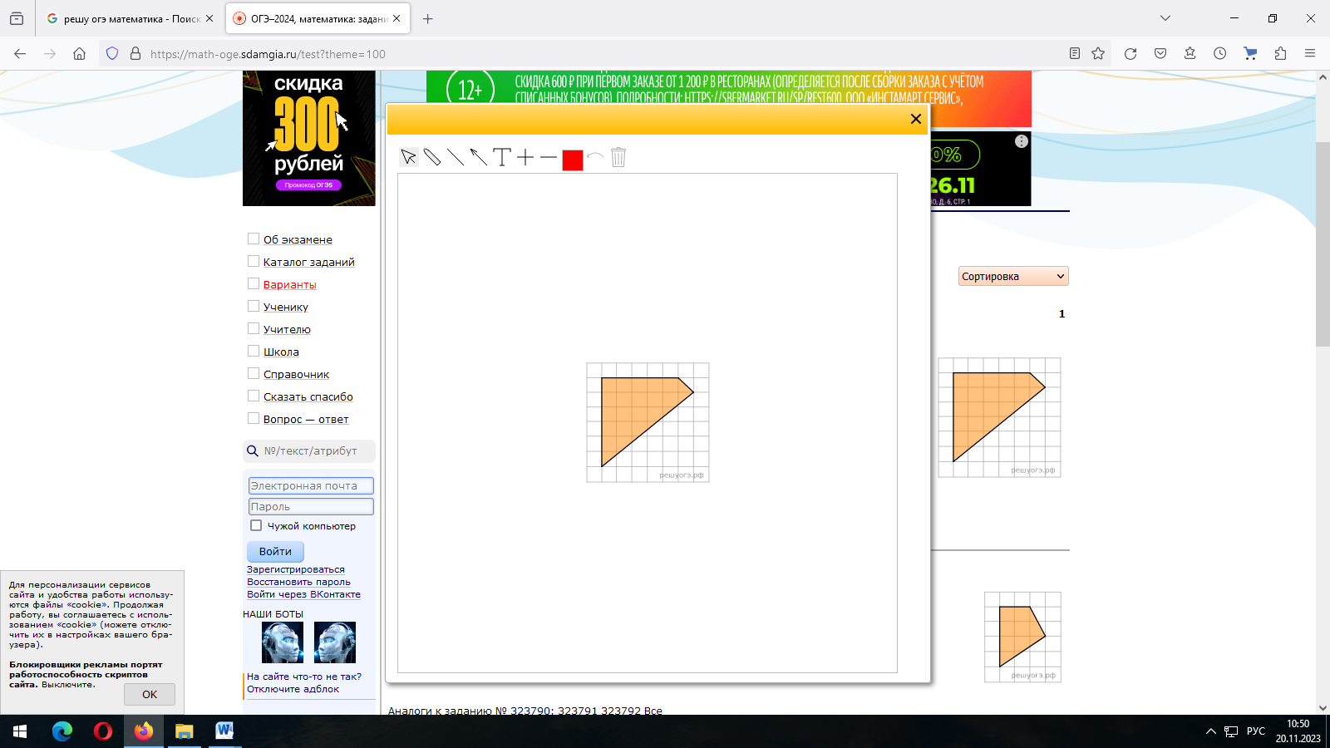1330x748 pixels.
Task: Focus the Электронная почта field
Action: click(311, 485)
